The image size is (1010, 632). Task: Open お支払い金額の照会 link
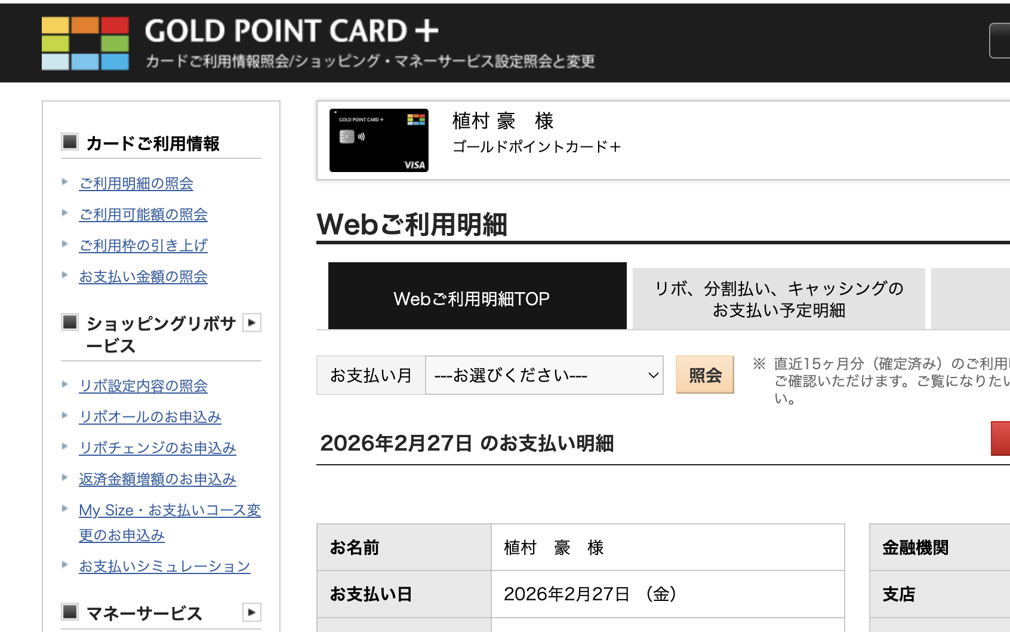143,277
